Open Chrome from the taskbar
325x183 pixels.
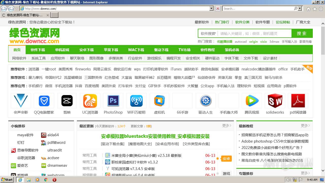pos(46,180)
